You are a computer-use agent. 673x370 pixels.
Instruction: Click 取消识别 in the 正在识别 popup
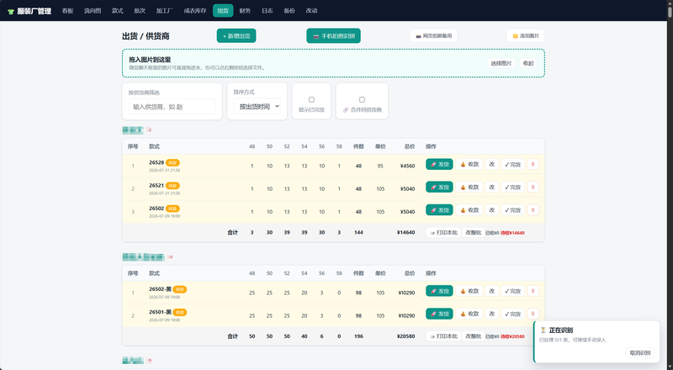click(640, 353)
